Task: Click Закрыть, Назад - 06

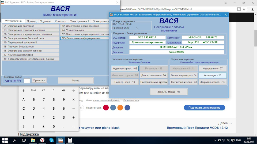Action: click(x=169, y=92)
